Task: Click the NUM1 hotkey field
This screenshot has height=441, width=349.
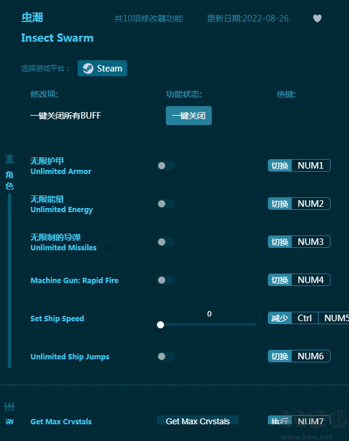Action: (311, 166)
